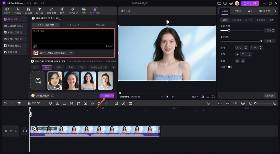Image resolution: width=280 pixels, height=154 pixels.
Task: Click the AI text polish icon in text box
Action: tap(35, 47)
